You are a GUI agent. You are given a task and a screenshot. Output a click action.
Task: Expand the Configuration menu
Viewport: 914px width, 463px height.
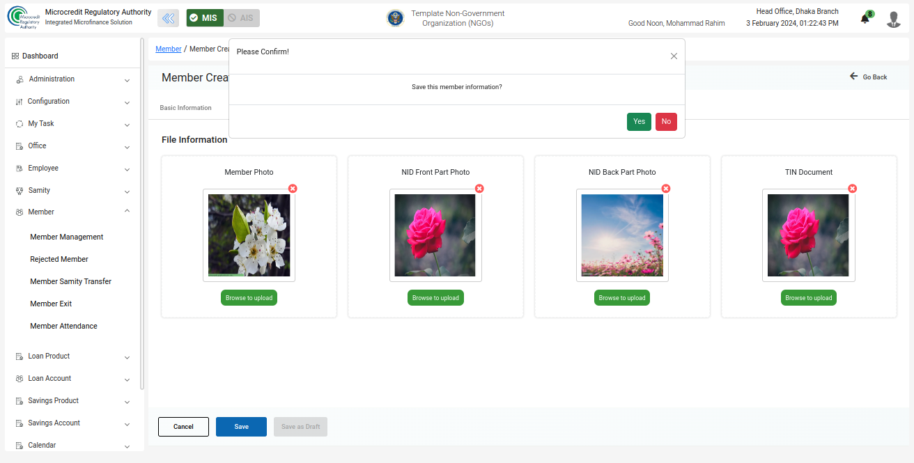point(127,103)
